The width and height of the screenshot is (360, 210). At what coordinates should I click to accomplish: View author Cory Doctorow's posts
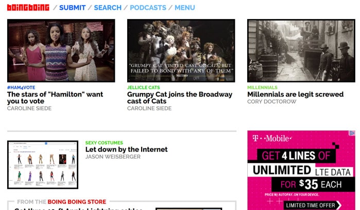(272, 102)
